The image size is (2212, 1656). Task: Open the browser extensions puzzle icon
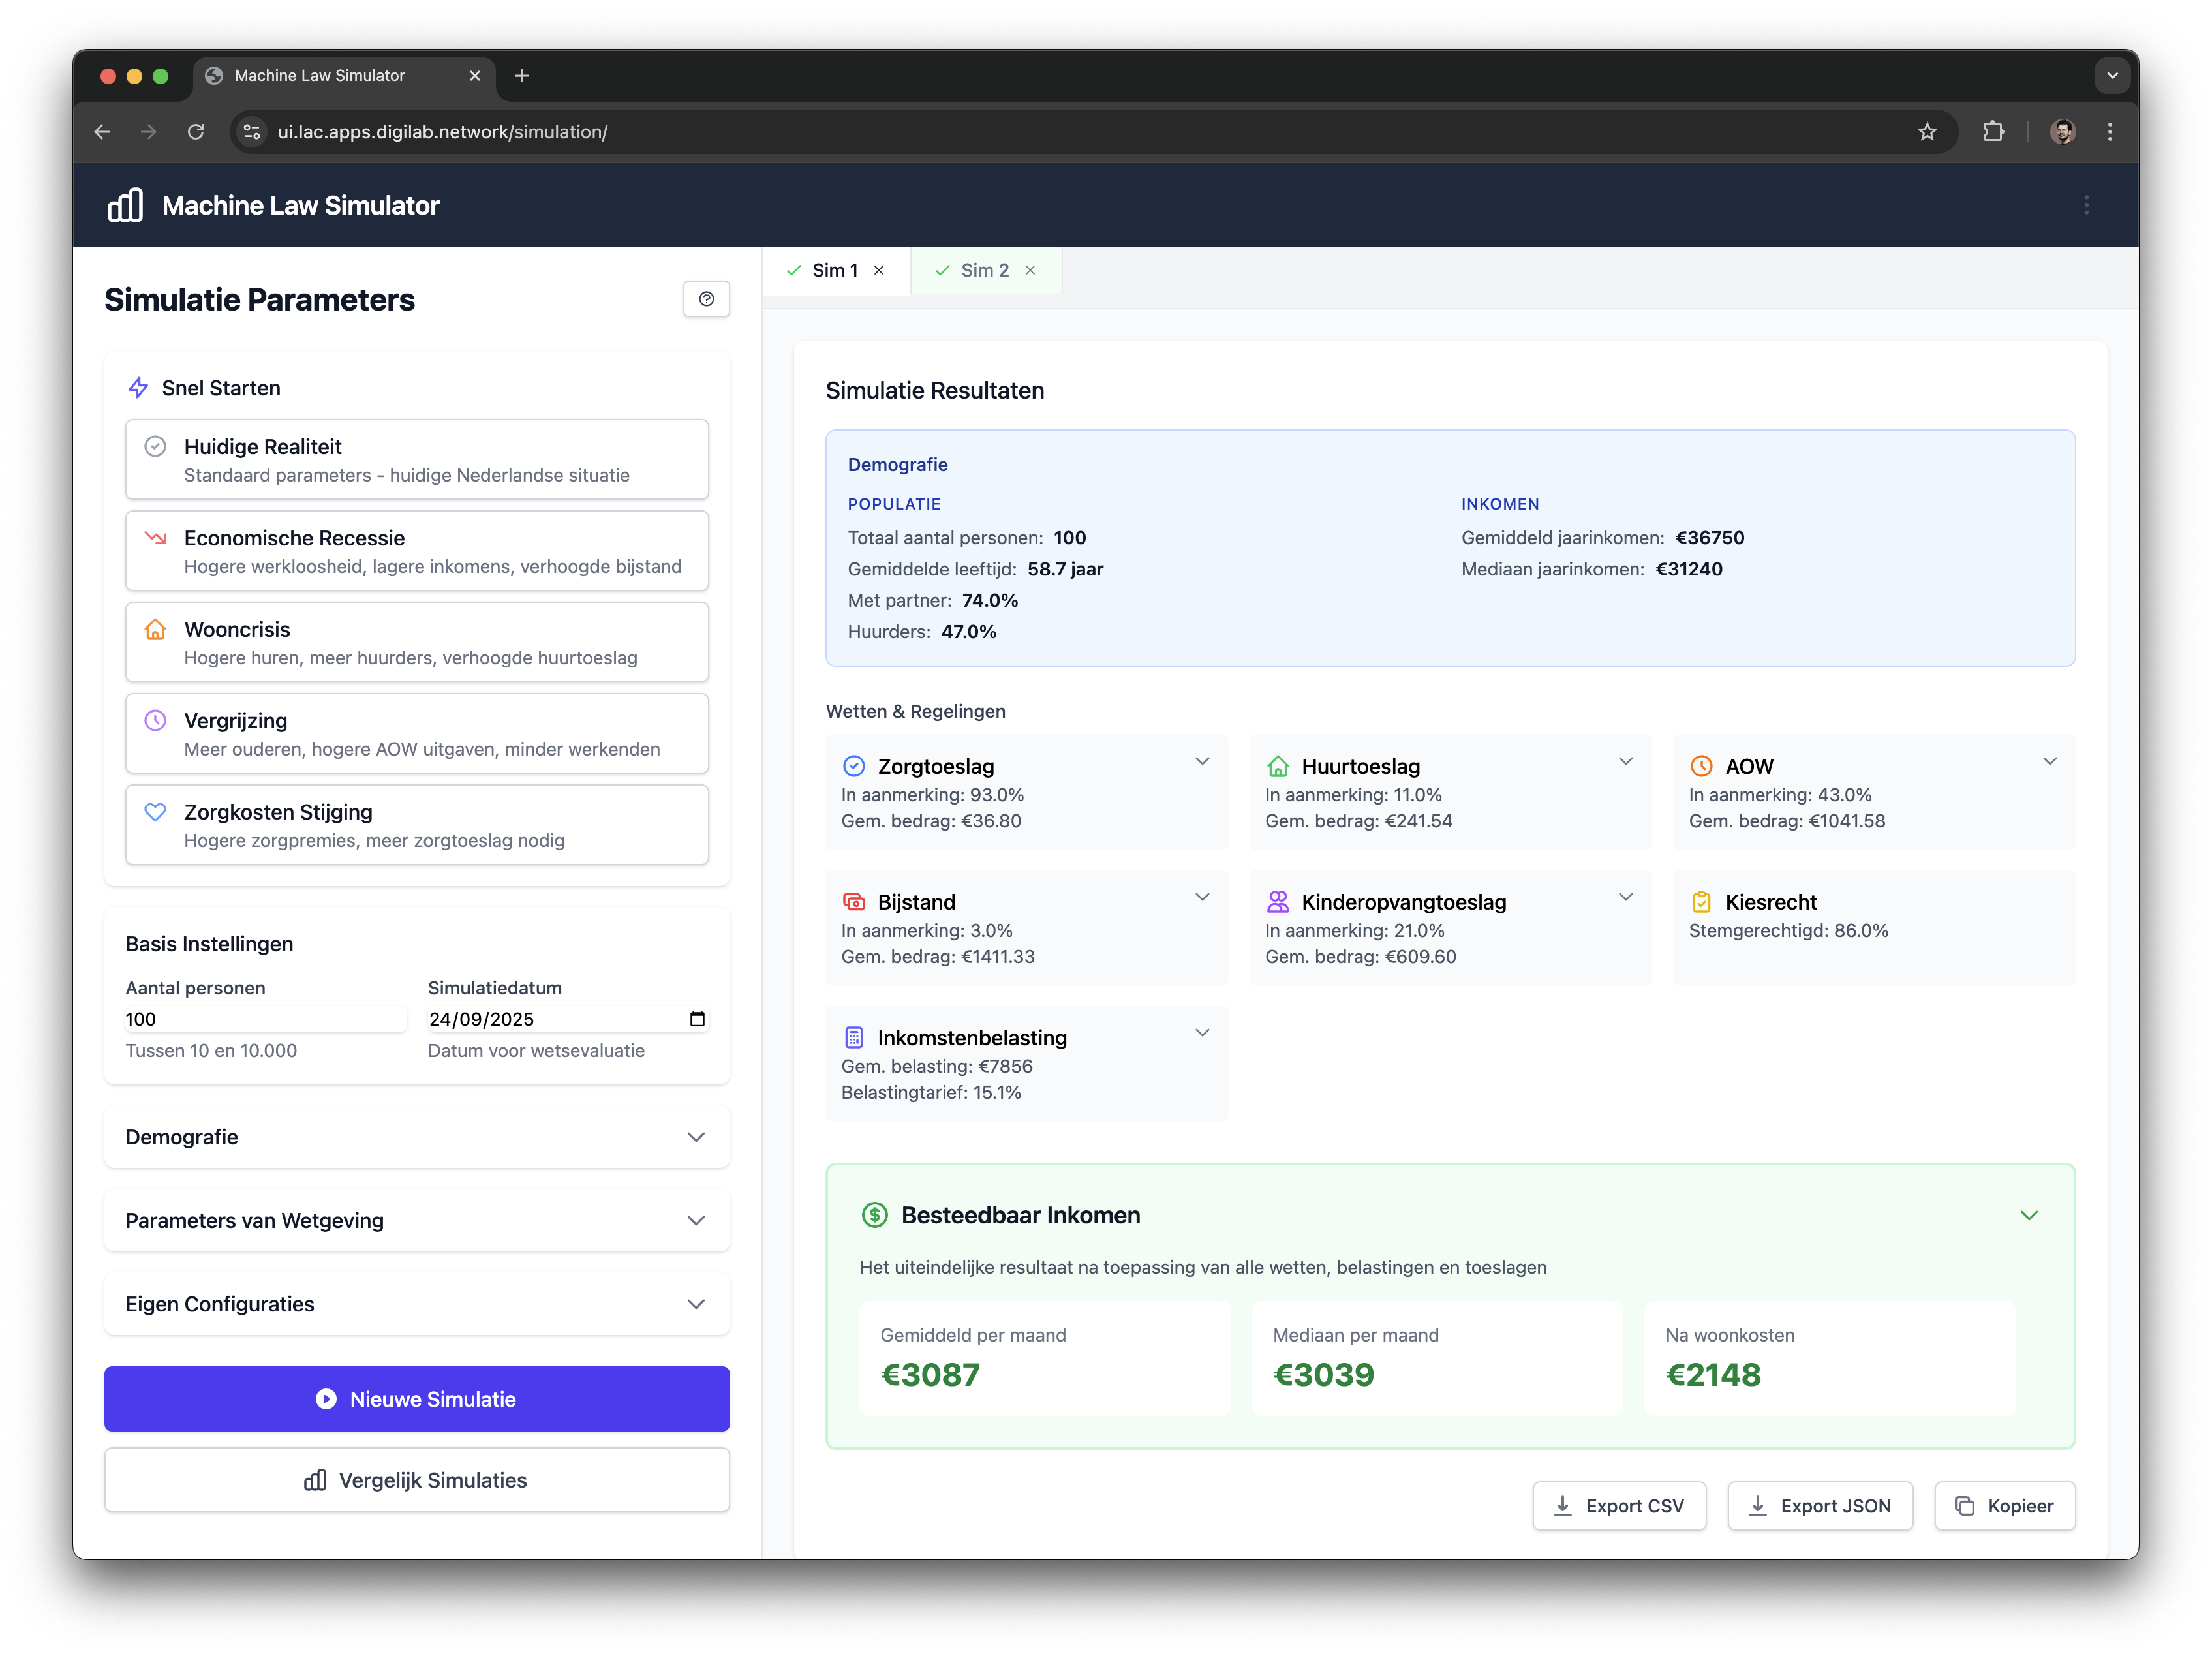click(1992, 132)
